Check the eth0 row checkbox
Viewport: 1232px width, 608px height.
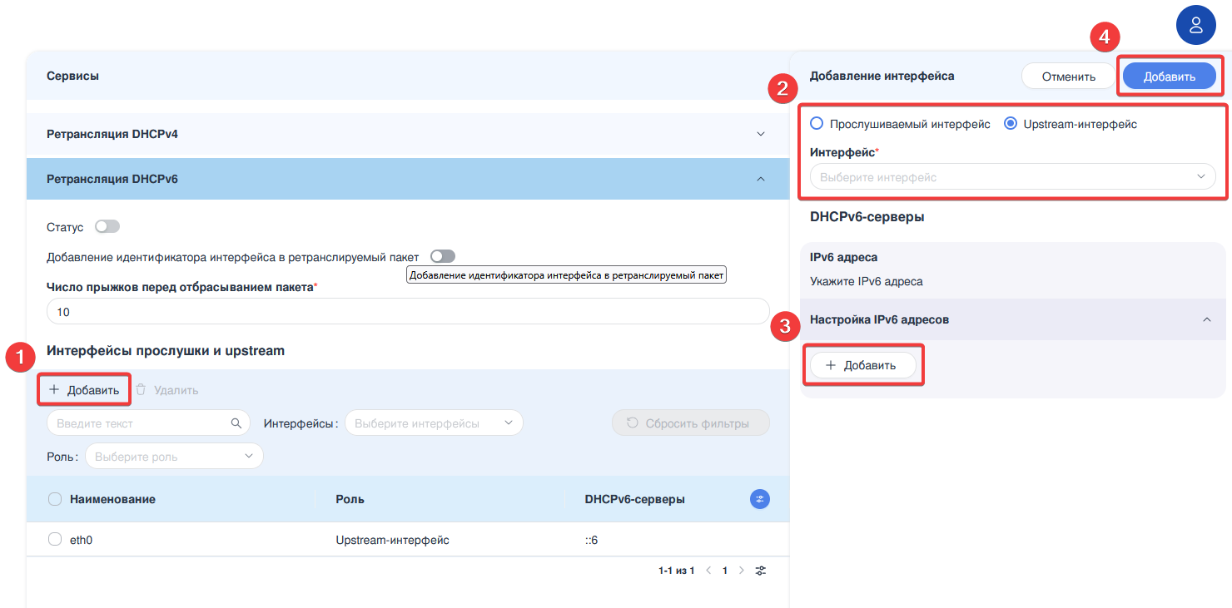pos(55,540)
